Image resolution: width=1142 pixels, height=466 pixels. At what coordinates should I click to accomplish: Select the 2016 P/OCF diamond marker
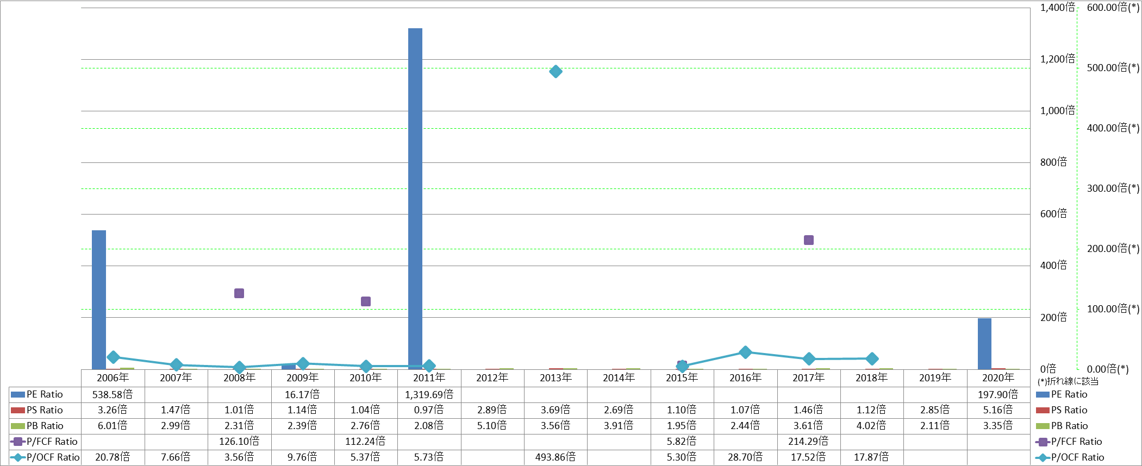coord(746,352)
